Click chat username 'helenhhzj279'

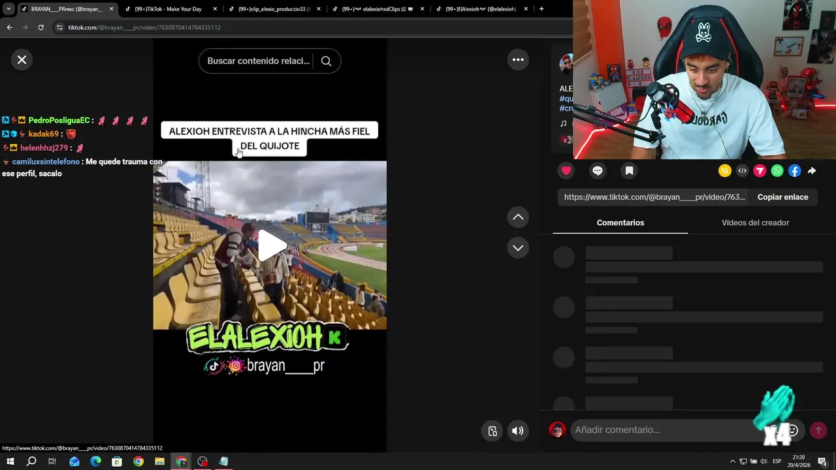tap(44, 148)
